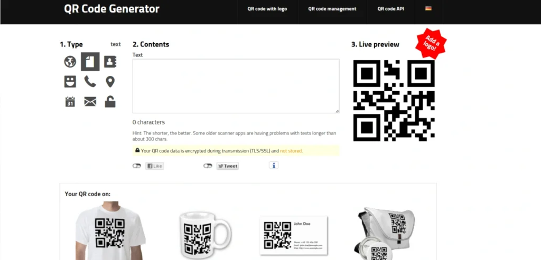Choose the vCard contact QR type

click(110, 62)
